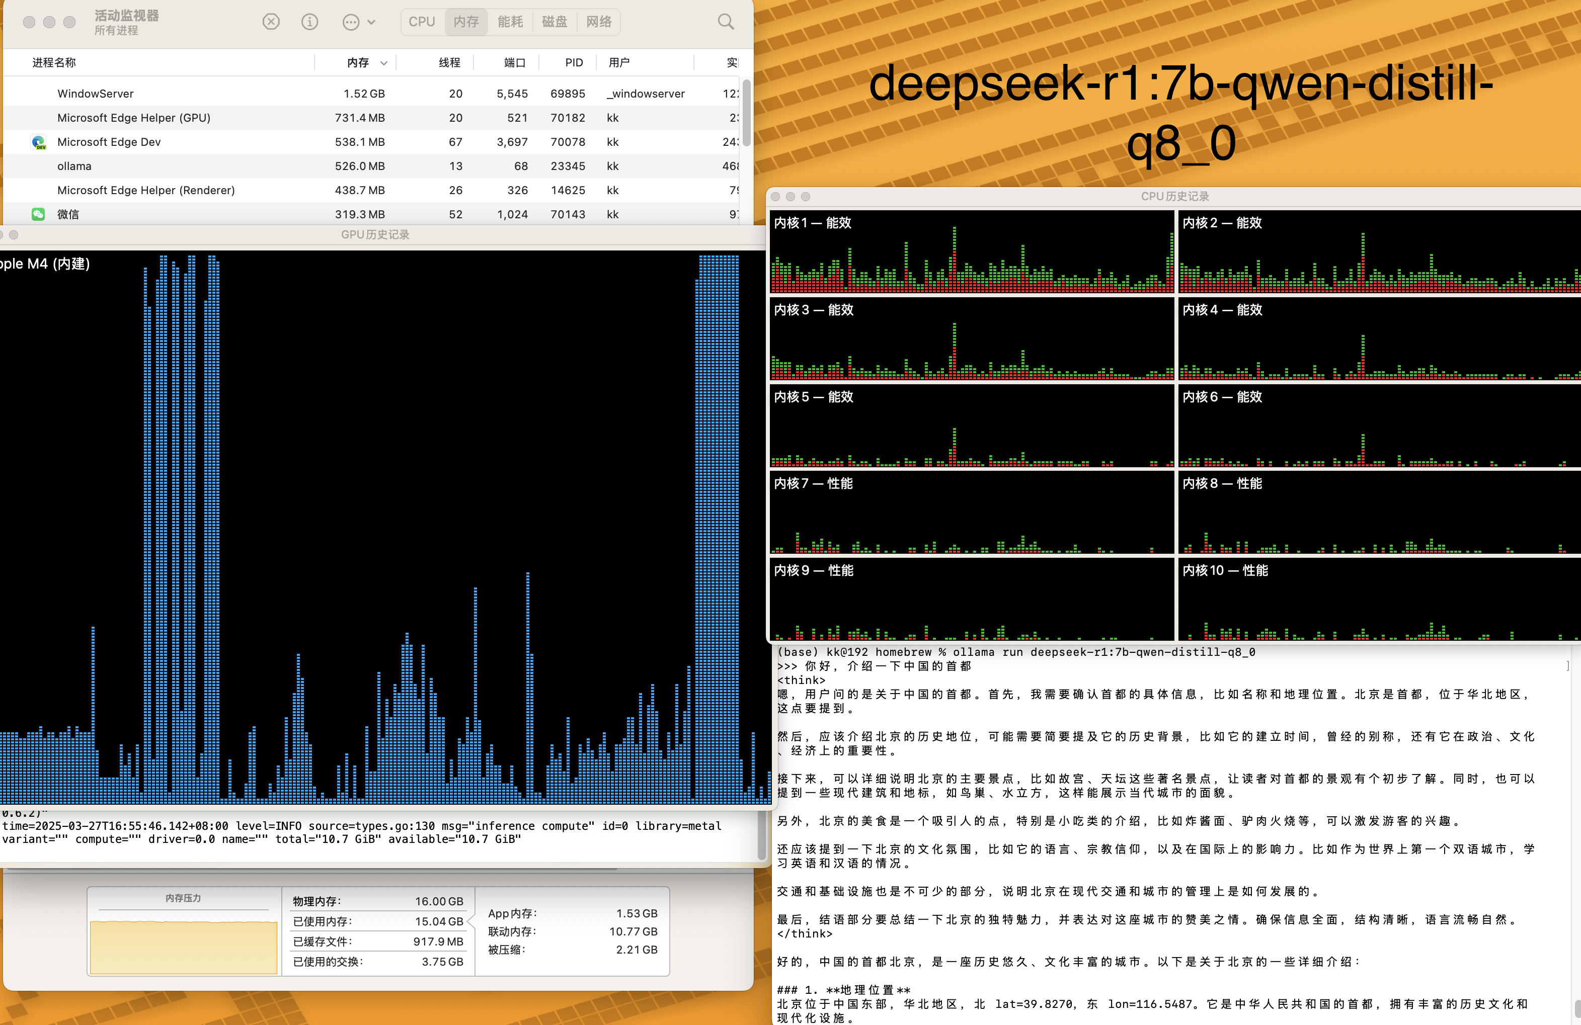This screenshot has height=1025, width=1581.
Task: Click the search magnifier icon
Action: 726,22
